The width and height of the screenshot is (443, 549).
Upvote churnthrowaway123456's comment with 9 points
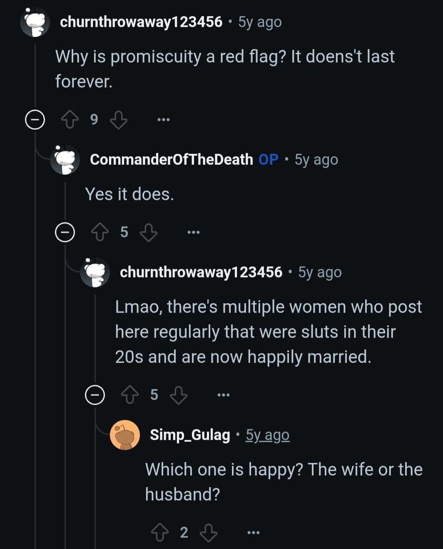tap(70, 120)
